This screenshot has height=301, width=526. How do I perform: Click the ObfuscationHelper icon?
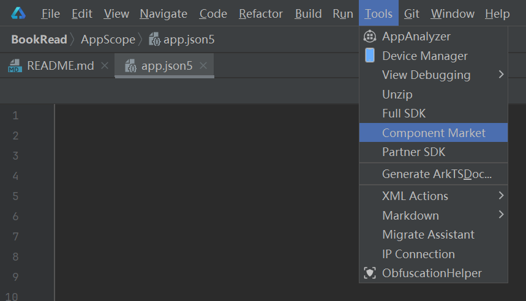[370, 273]
